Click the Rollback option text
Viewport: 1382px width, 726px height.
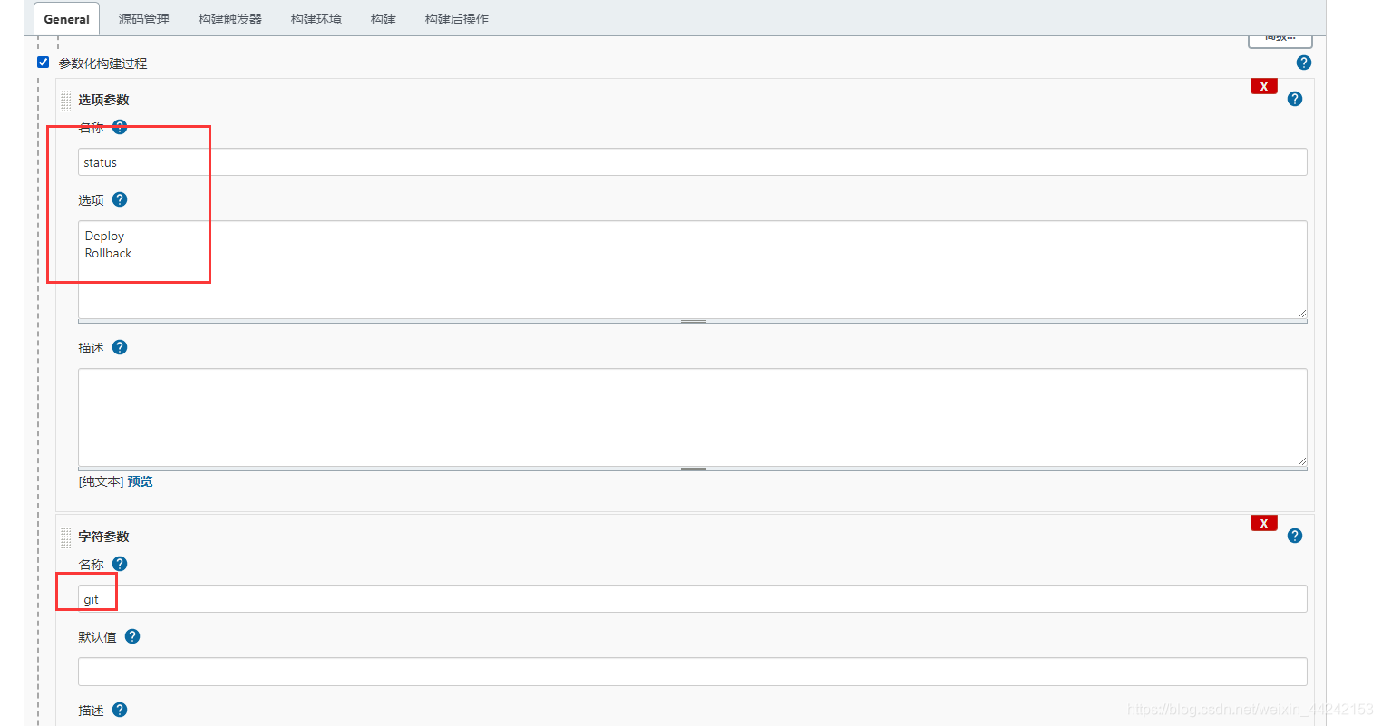tap(108, 253)
